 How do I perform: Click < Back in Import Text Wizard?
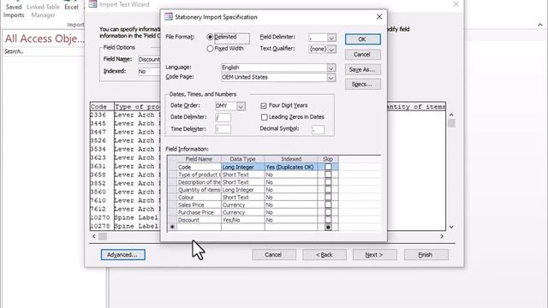[x=325, y=255]
